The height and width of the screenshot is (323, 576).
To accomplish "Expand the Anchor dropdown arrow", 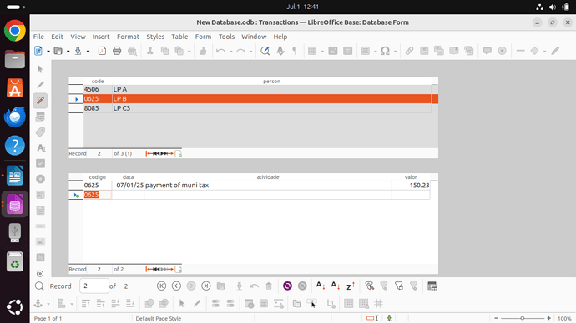I will 48,304.
